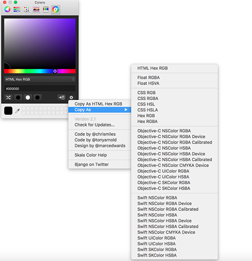Pick a color with the eyedropper
This screenshot has height=261, width=252.
click(17, 111)
